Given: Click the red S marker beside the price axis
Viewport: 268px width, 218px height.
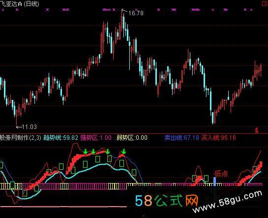Looking at the screenshot, I should pyautogui.click(x=256, y=130).
